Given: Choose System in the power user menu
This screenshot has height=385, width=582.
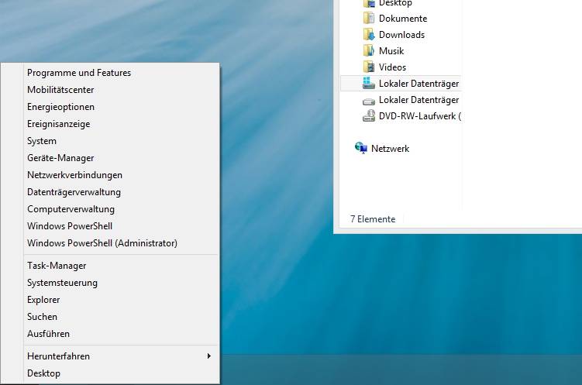Looking at the screenshot, I should [x=122, y=141].
